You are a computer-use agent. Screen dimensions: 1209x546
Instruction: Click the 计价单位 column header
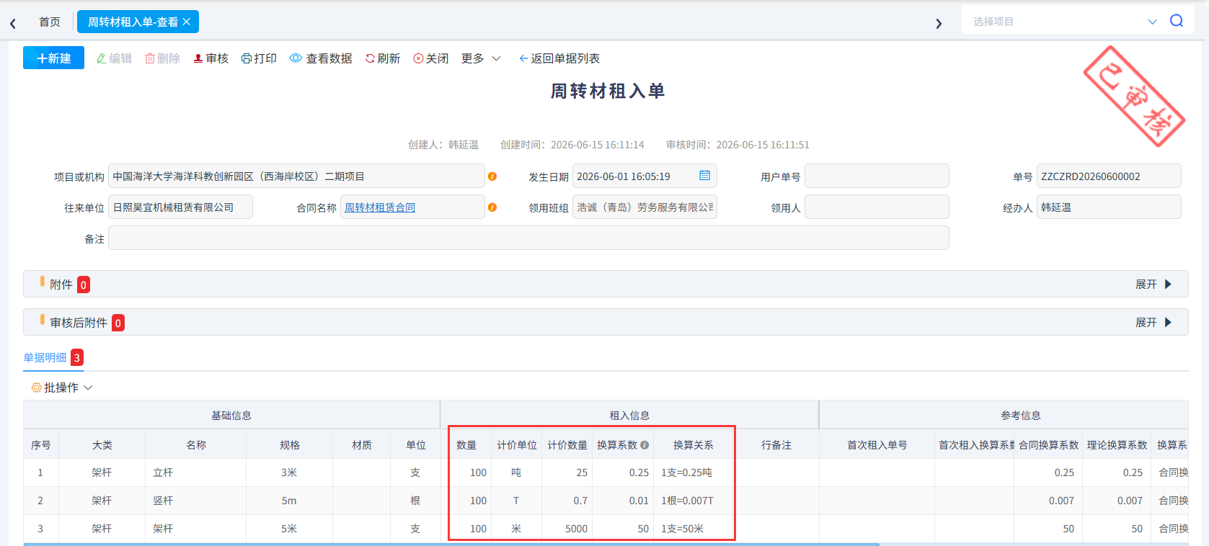(x=517, y=445)
